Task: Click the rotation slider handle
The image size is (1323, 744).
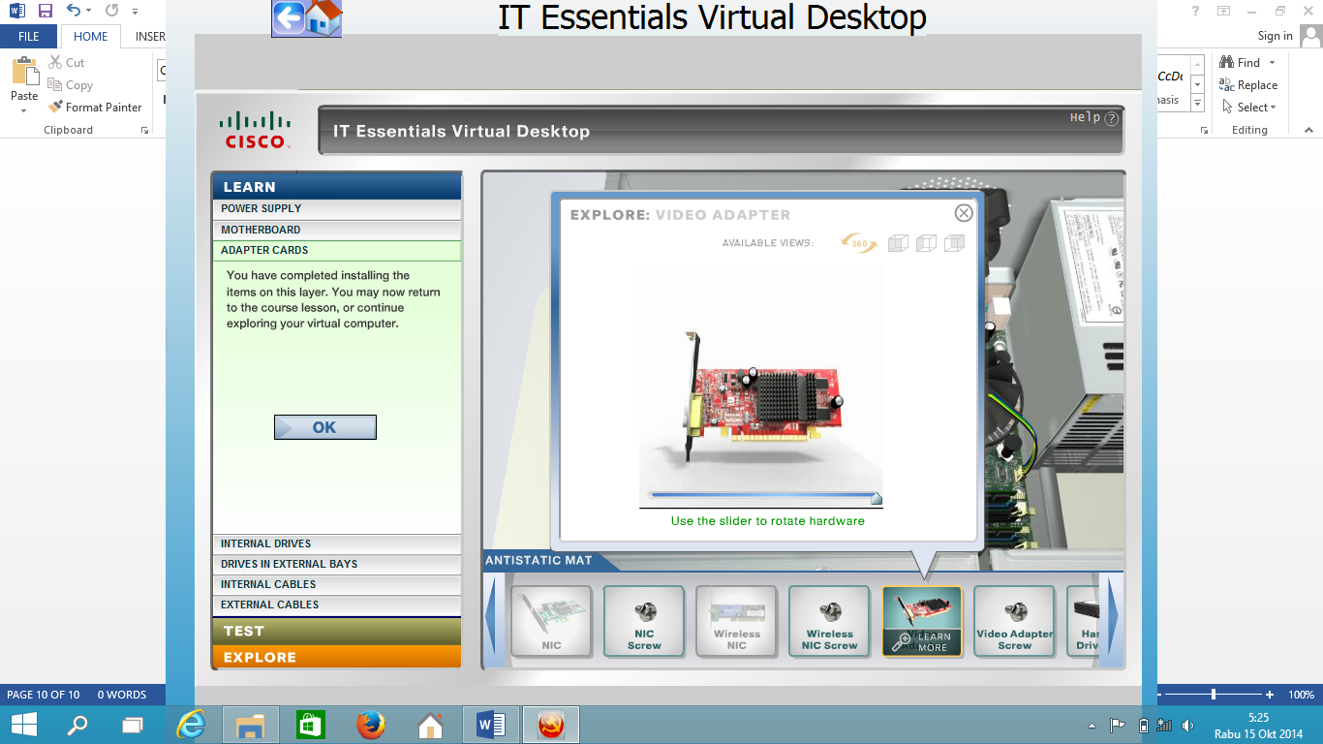Action: point(876,498)
